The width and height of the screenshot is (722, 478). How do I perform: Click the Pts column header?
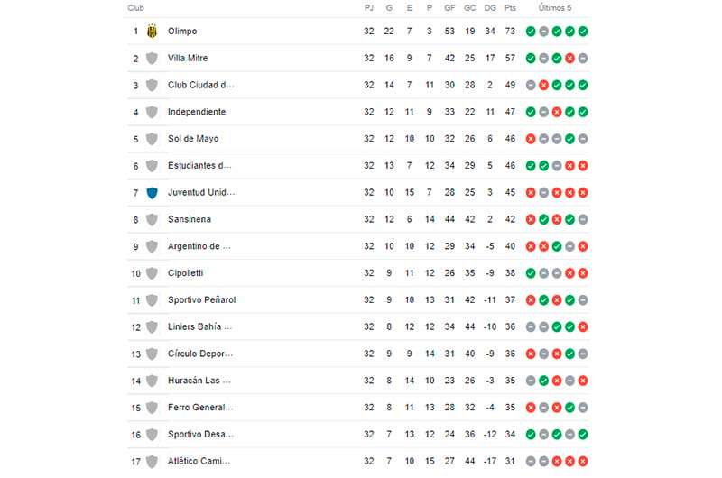coord(510,8)
